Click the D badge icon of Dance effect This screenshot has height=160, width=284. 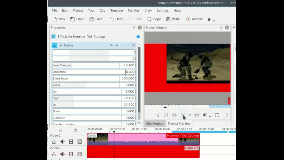pyautogui.click(x=54, y=45)
